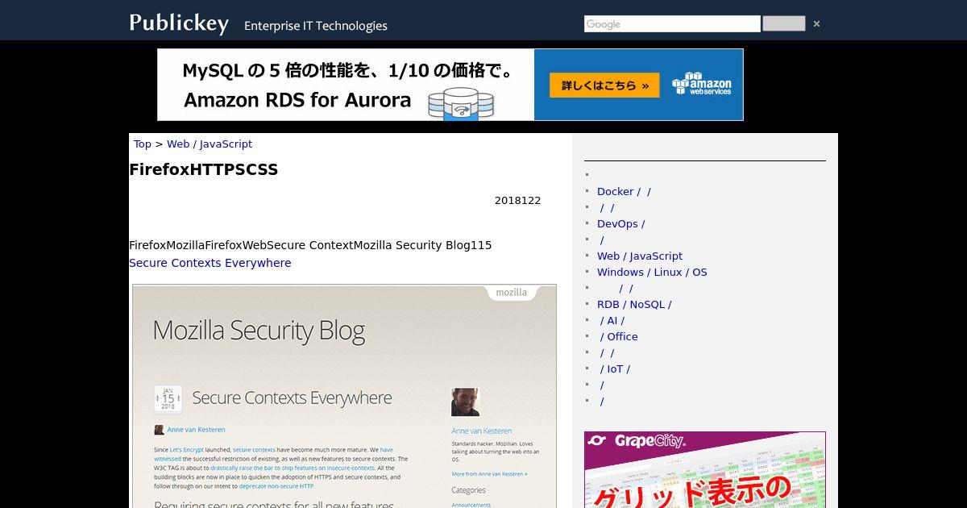Click the orange 詳しくはこちら button
The image size is (967, 508).
pyautogui.click(x=604, y=85)
